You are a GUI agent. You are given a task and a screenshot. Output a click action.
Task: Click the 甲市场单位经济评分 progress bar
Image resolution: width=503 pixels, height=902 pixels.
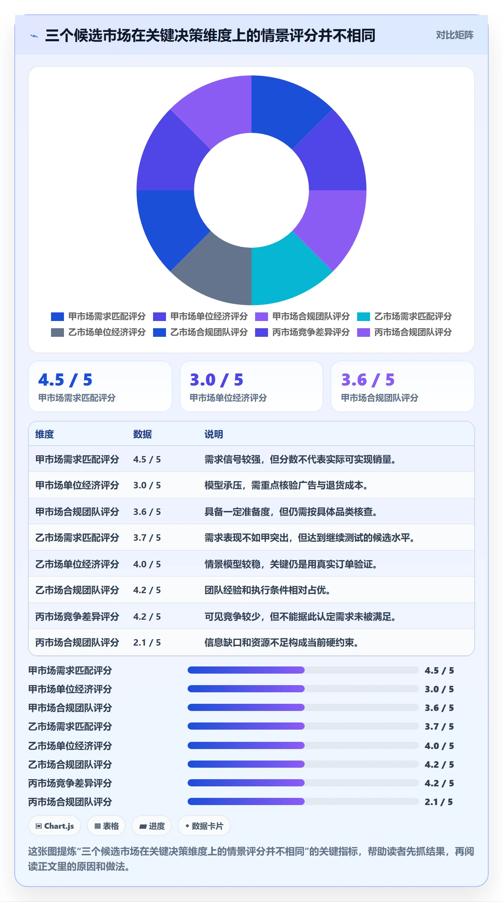[303, 689]
